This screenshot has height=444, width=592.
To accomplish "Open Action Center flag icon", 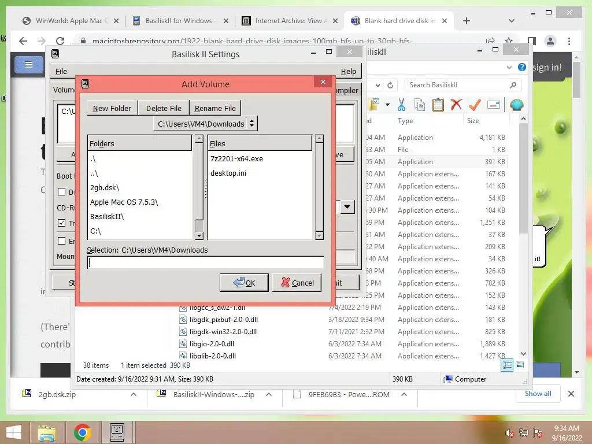I will [537, 432].
